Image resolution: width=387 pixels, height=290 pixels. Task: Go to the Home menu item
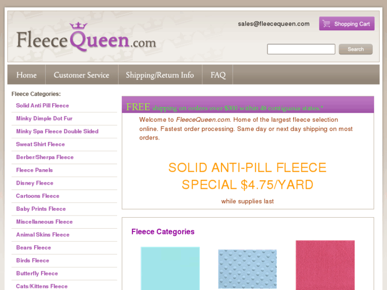27,75
